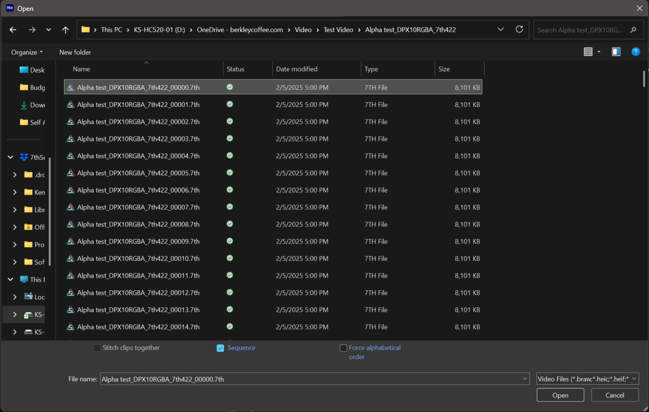Image resolution: width=649 pixels, height=412 pixels.
Task: Toggle the preview pane icon
Action: point(616,52)
